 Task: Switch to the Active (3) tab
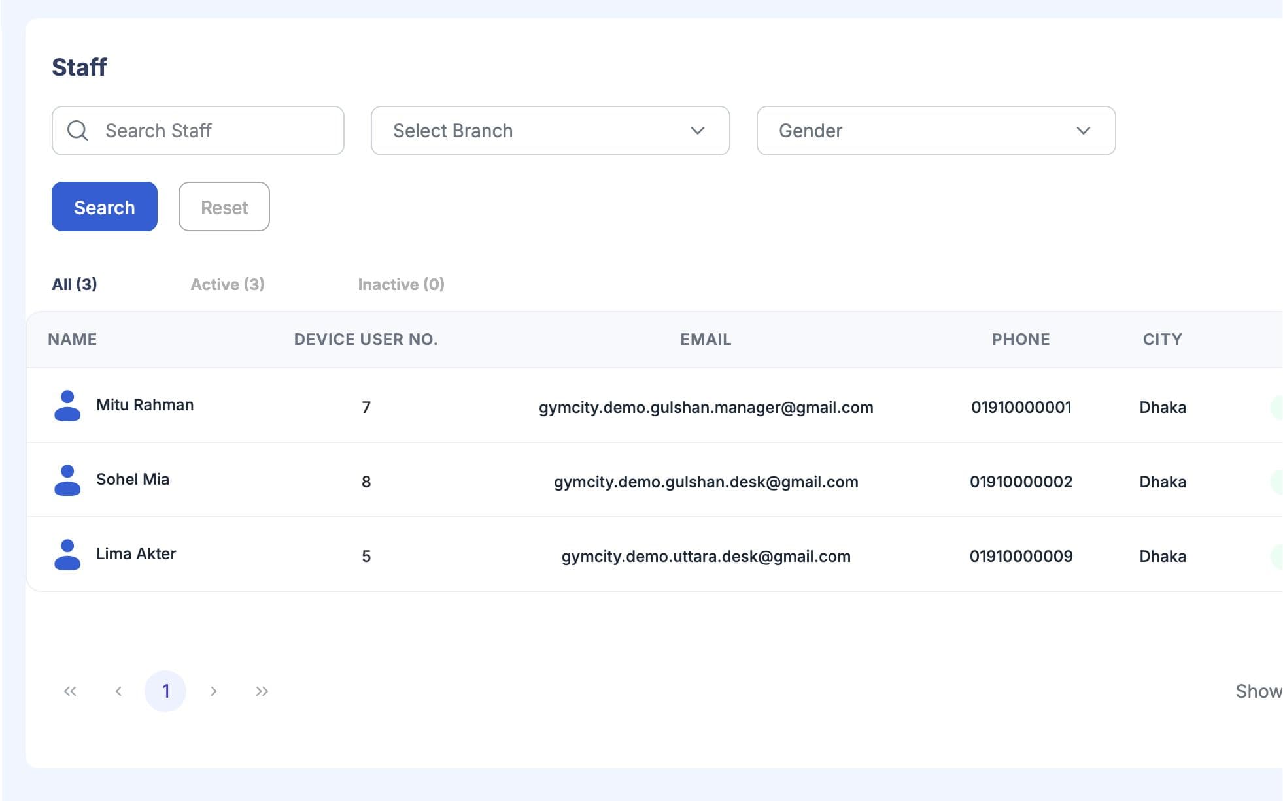click(228, 284)
